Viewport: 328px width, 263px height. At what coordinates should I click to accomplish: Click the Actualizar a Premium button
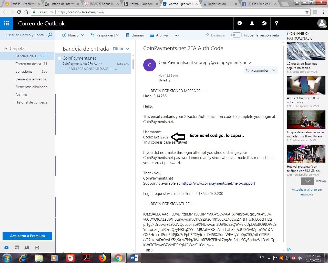27,236
